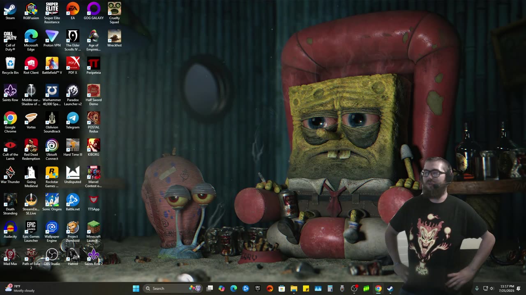Switch to Chrome in the taskbar
Viewport: 526px width, 295px height.
(378, 288)
